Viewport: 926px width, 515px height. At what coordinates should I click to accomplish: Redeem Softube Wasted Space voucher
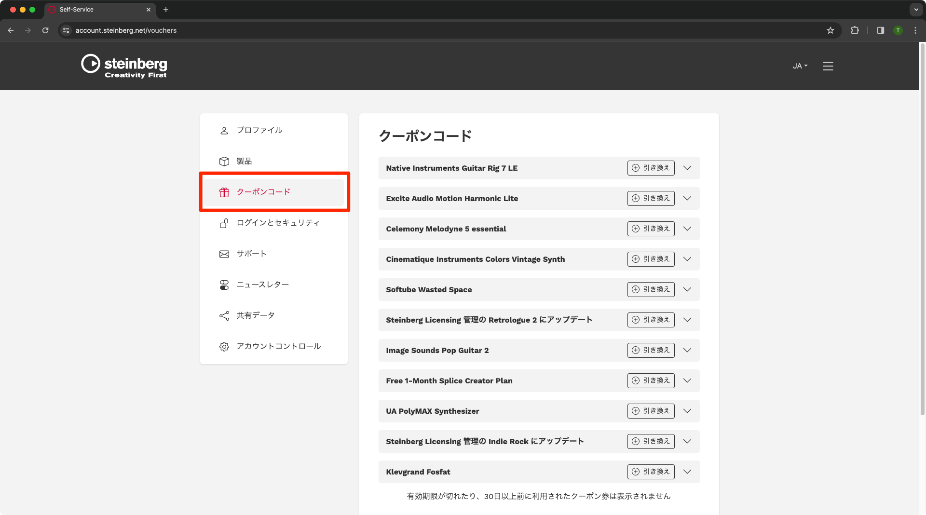click(x=651, y=289)
